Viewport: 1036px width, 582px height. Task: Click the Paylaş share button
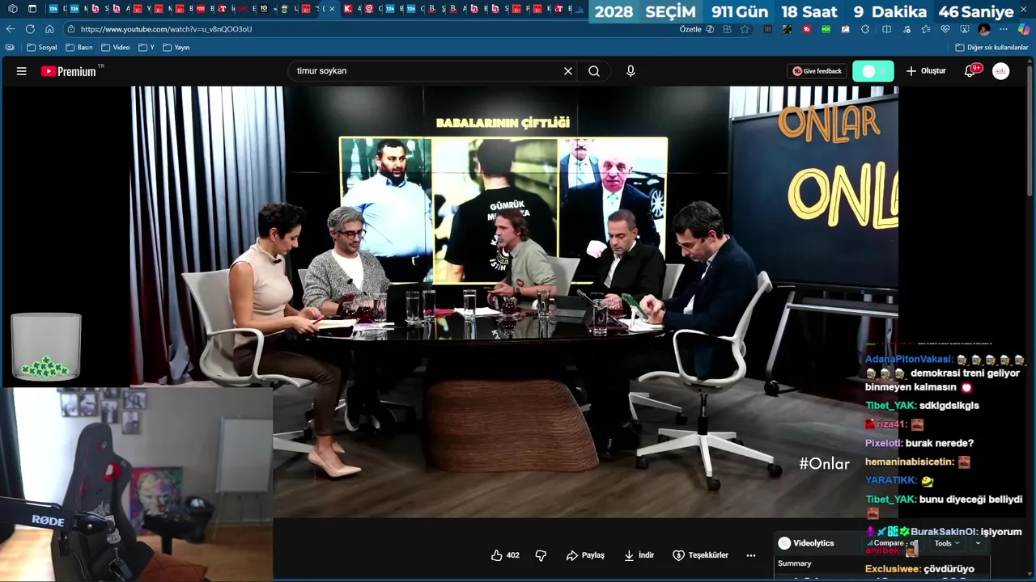tap(585, 555)
